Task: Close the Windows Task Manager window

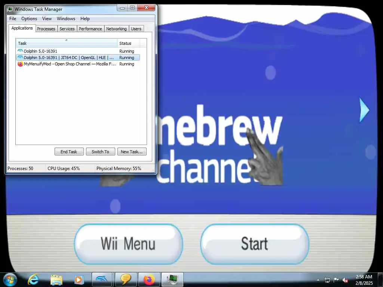Action: [x=146, y=8]
